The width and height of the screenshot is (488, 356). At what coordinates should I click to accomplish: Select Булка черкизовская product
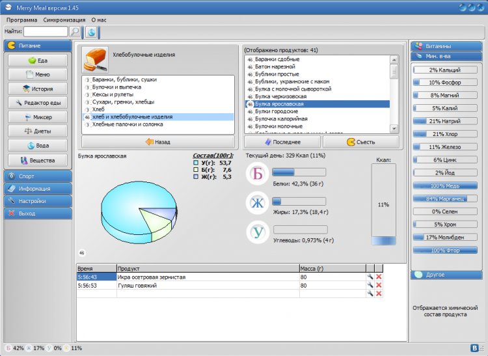click(x=318, y=96)
